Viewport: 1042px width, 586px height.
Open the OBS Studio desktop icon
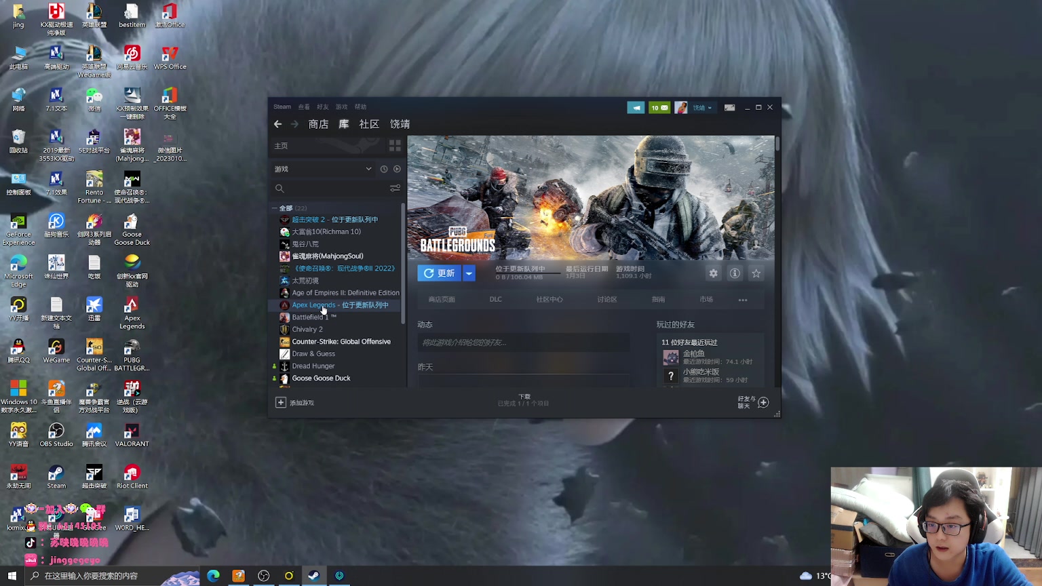(56, 435)
